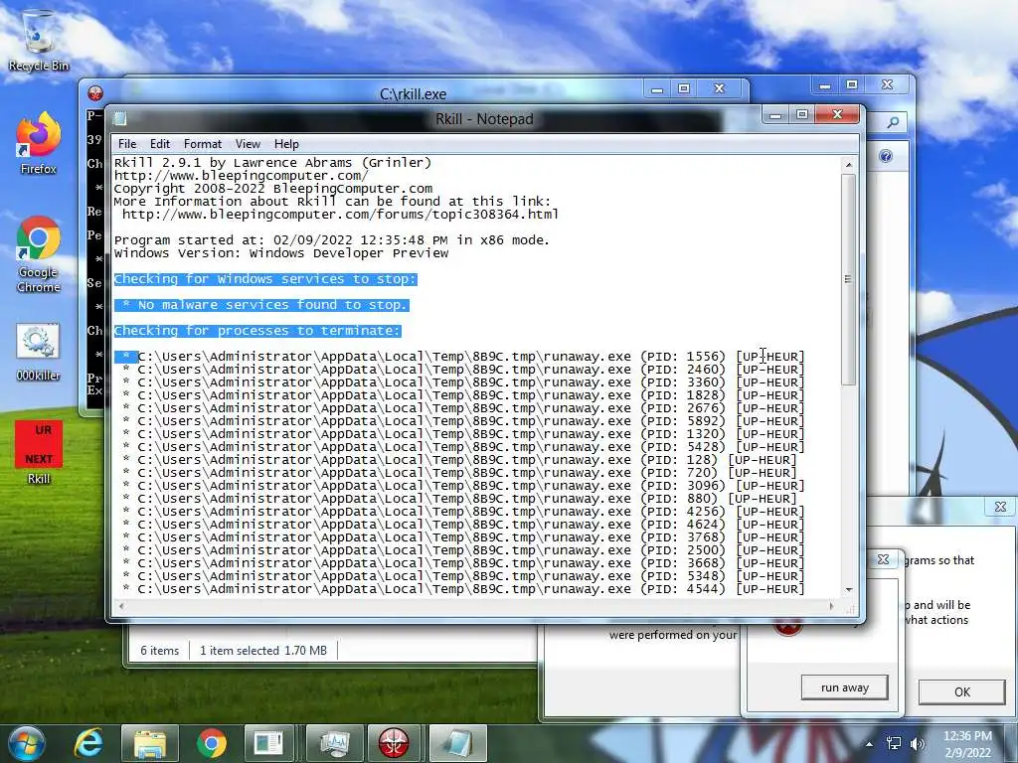Open Google Chrome desktop shortcut
Image resolution: width=1018 pixels, height=763 pixels.
[x=39, y=254]
